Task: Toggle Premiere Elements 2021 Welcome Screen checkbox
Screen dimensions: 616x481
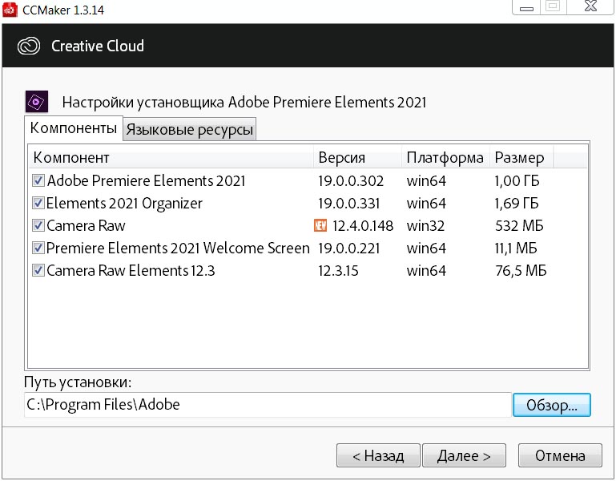Action: click(38, 249)
